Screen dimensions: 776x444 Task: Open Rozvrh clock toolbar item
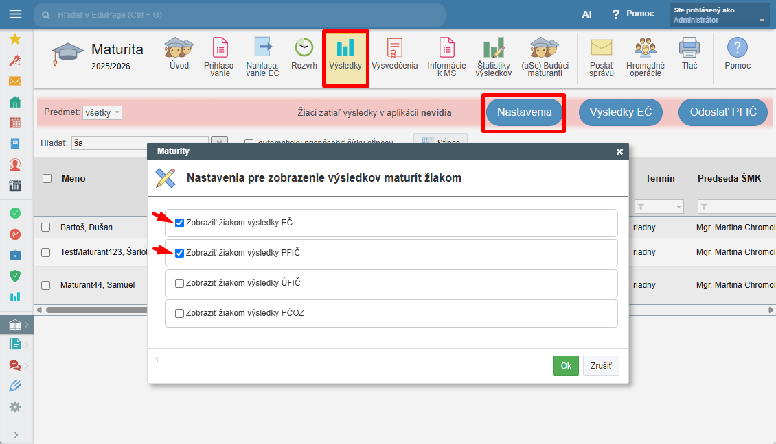tap(304, 54)
